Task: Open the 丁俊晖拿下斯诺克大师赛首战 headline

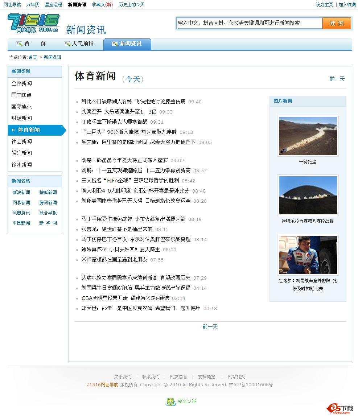Action: point(114,122)
